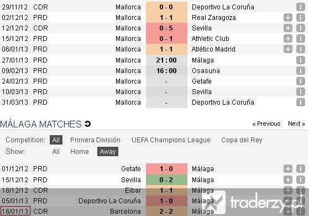309x216 pixels.
Task: Go to Previous Málaga matches
Action: coord(266,124)
